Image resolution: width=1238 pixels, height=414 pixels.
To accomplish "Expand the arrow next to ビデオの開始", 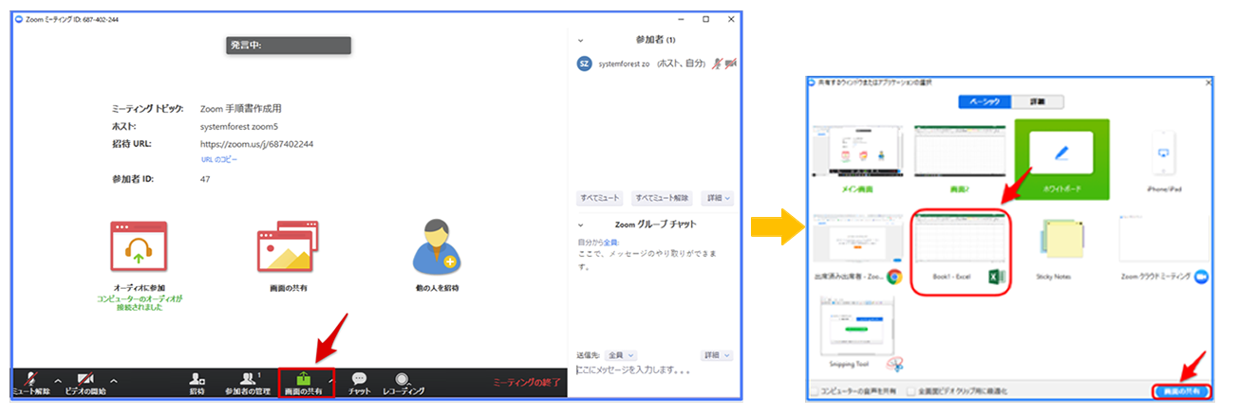I will [x=114, y=380].
